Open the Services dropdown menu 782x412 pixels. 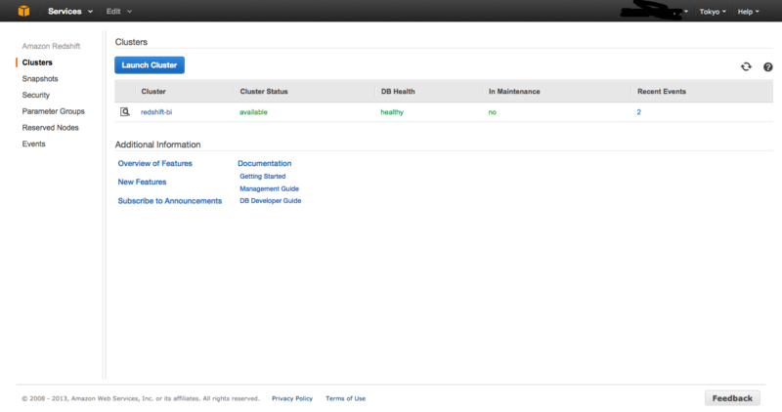click(x=69, y=11)
